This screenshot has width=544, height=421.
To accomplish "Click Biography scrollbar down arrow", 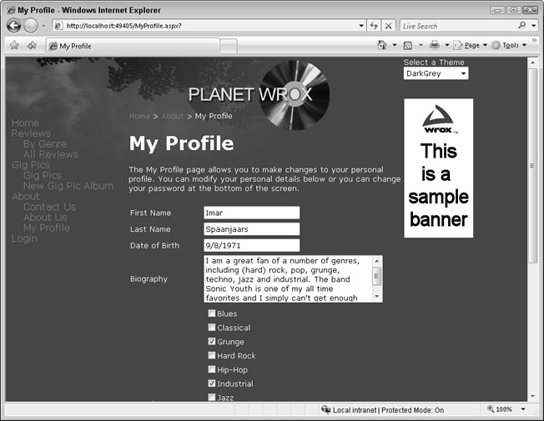I will (377, 297).
